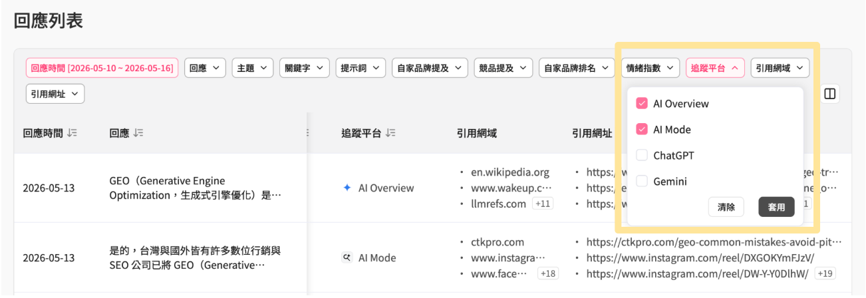
Task: Expand the 情緒指數 filter dropdown
Action: (650, 68)
